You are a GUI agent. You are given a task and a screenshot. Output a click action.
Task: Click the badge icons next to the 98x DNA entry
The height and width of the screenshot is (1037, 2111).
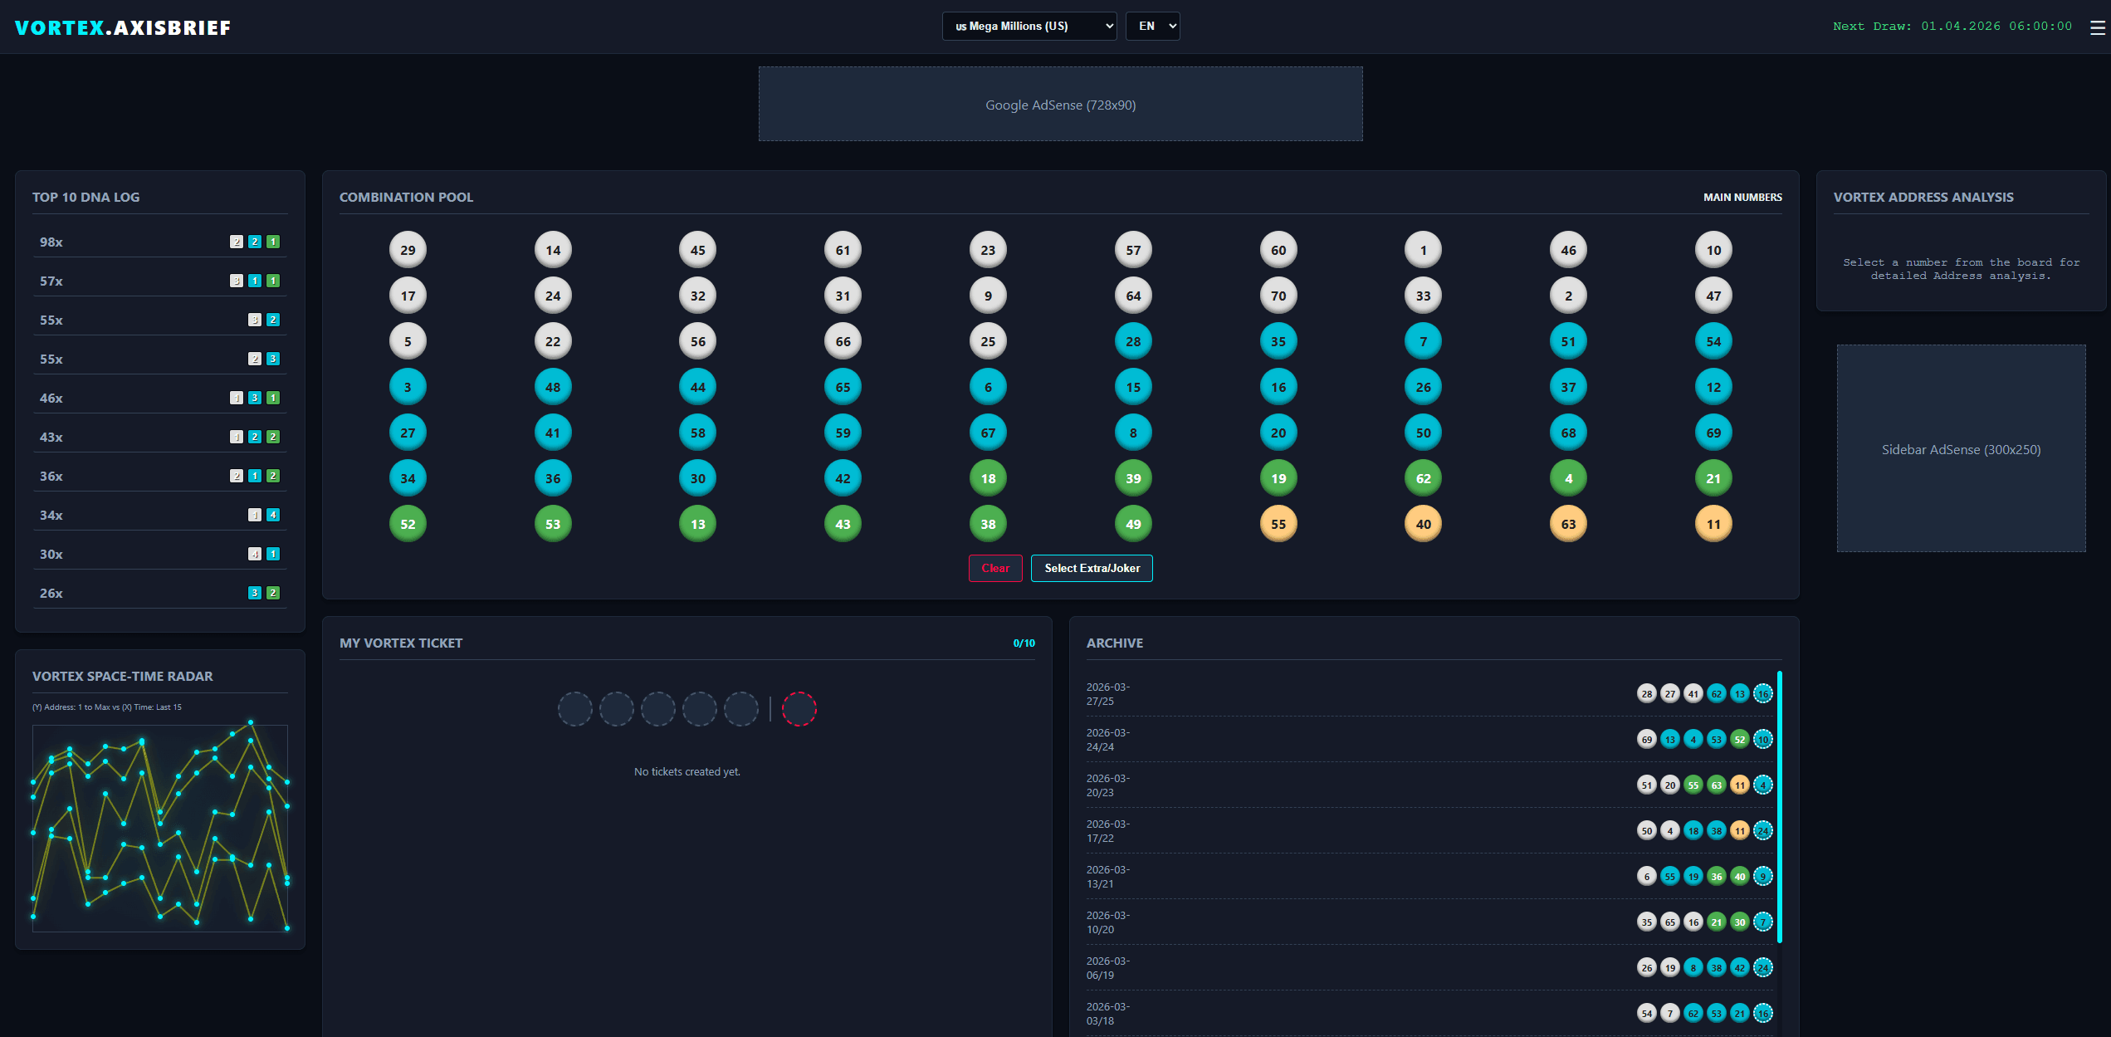pos(255,242)
